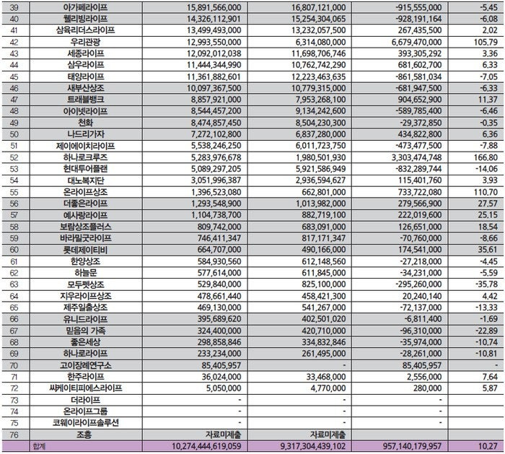Select value 9,134,242,600 for 아이넷라이프
This screenshot has height=454, width=505.
click(320, 111)
